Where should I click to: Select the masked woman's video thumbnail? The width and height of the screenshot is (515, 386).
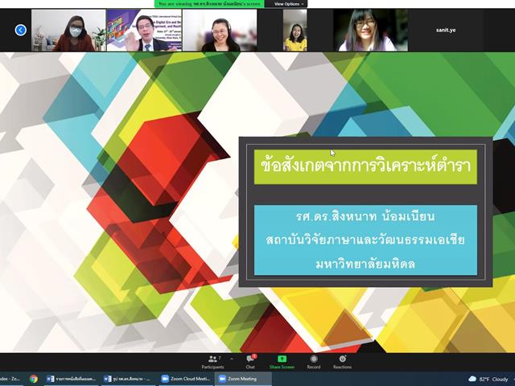[68, 31]
